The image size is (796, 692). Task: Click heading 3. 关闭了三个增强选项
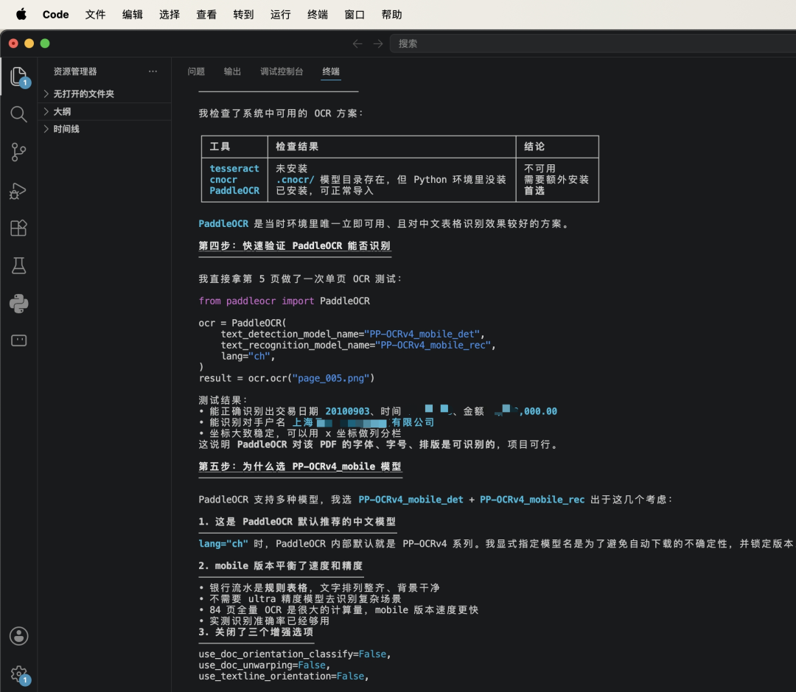tap(256, 632)
